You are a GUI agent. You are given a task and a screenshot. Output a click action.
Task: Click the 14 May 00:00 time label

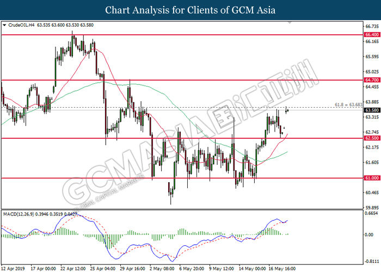coord(252,269)
